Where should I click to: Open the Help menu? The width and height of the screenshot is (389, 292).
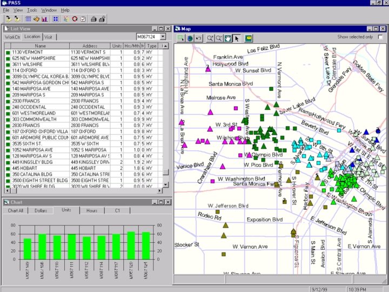[65, 10]
